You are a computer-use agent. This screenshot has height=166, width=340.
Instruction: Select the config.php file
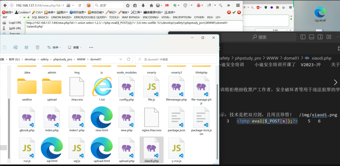click(x=127, y=89)
